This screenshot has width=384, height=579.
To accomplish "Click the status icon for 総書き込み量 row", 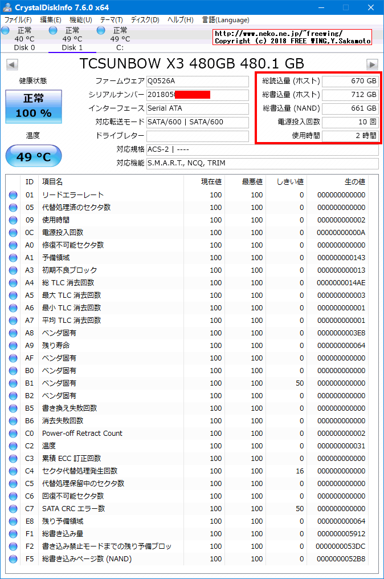I will pyautogui.click(x=13, y=534).
